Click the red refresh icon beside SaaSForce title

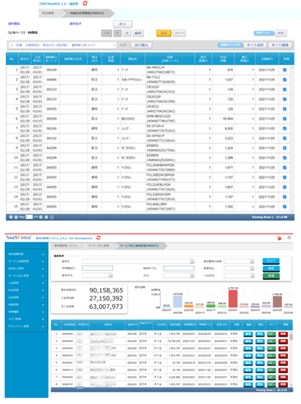(98, 238)
